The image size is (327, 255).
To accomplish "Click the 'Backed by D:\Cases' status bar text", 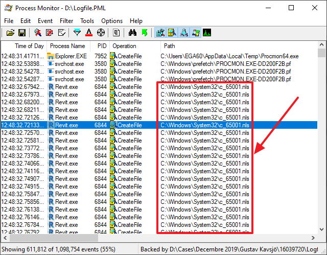I will (x=229, y=249).
